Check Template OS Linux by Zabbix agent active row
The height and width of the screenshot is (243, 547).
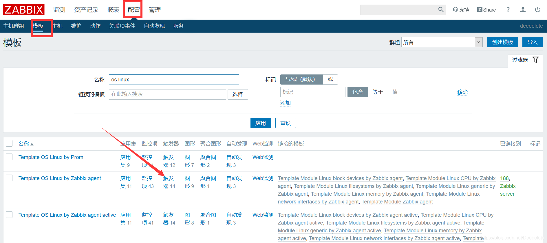(x=9, y=215)
